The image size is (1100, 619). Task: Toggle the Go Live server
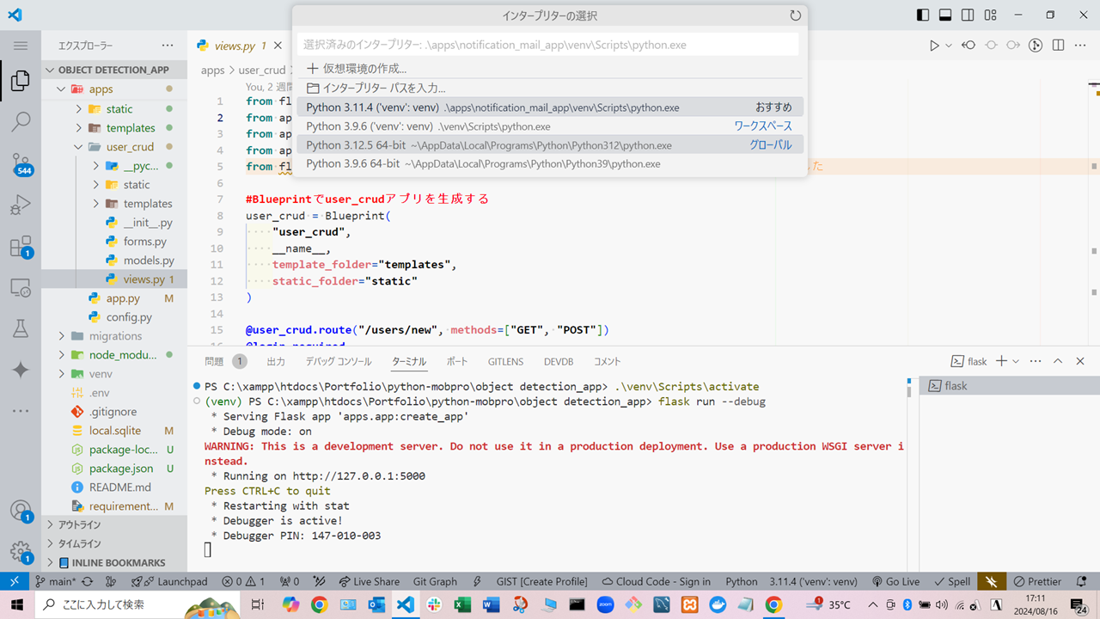(895, 581)
